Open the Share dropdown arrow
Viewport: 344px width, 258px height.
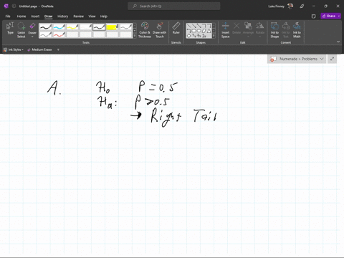(339, 16)
